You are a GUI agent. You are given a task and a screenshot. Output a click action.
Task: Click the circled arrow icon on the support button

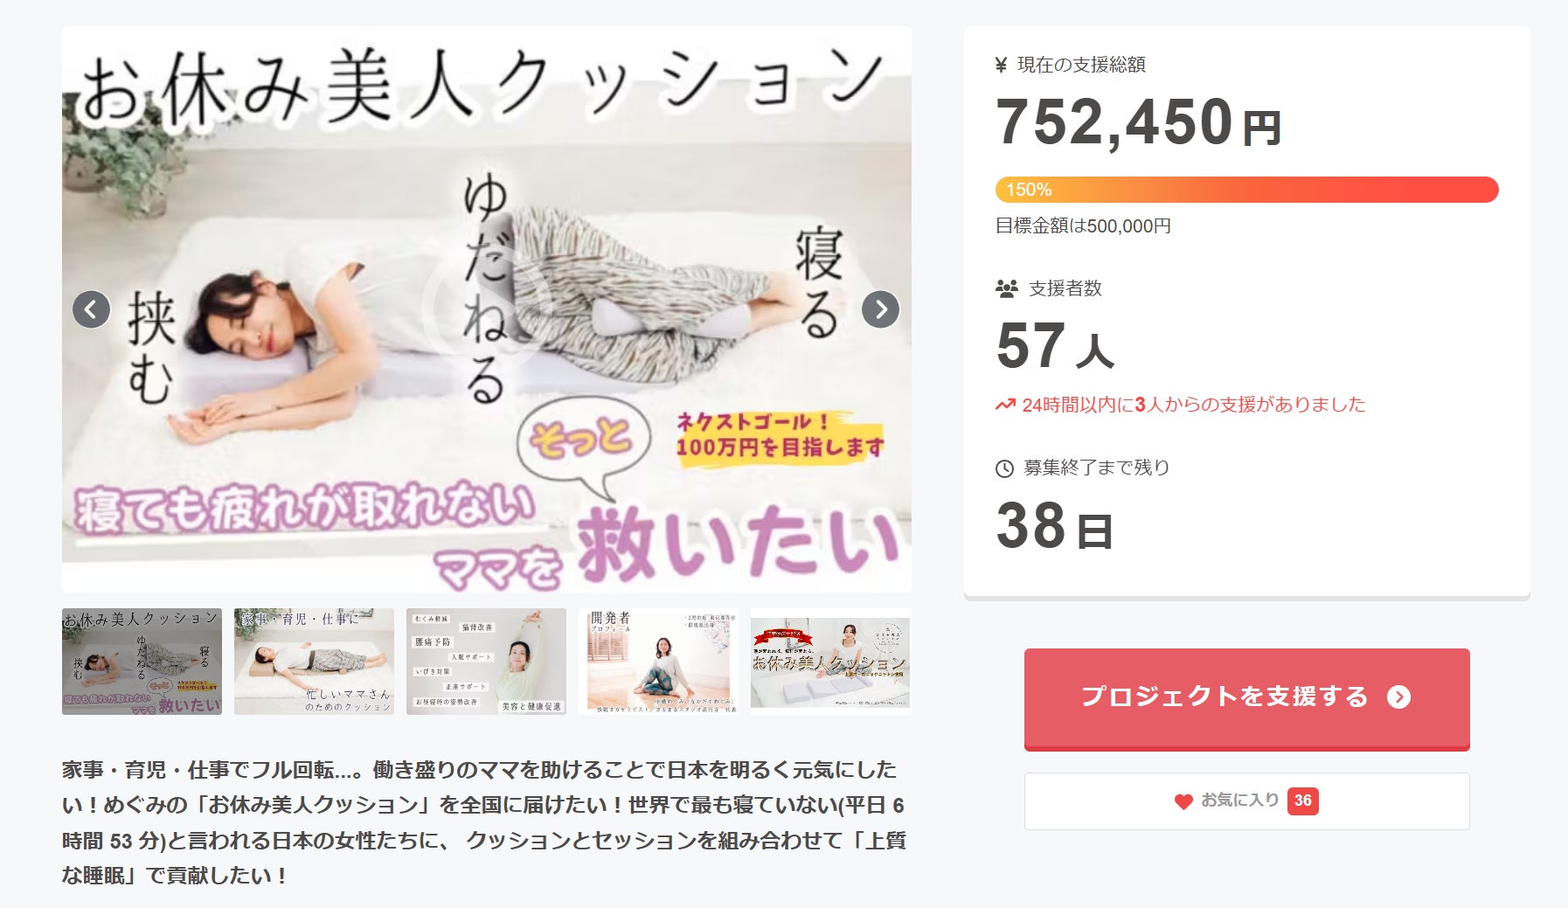tap(1398, 697)
